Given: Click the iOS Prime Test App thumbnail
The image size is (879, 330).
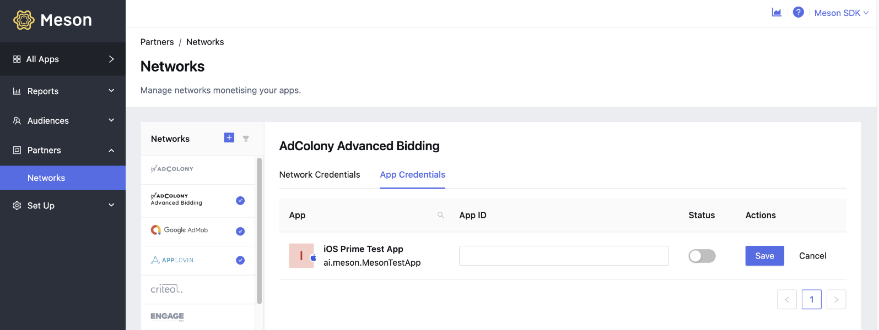Looking at the screenshot, I should [301, 256].
